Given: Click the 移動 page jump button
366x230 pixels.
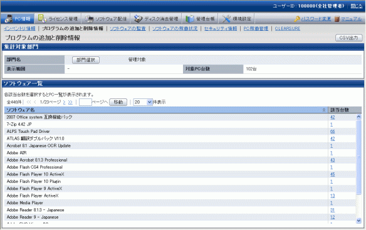Looking at the screenshot, I should point(118,102).
